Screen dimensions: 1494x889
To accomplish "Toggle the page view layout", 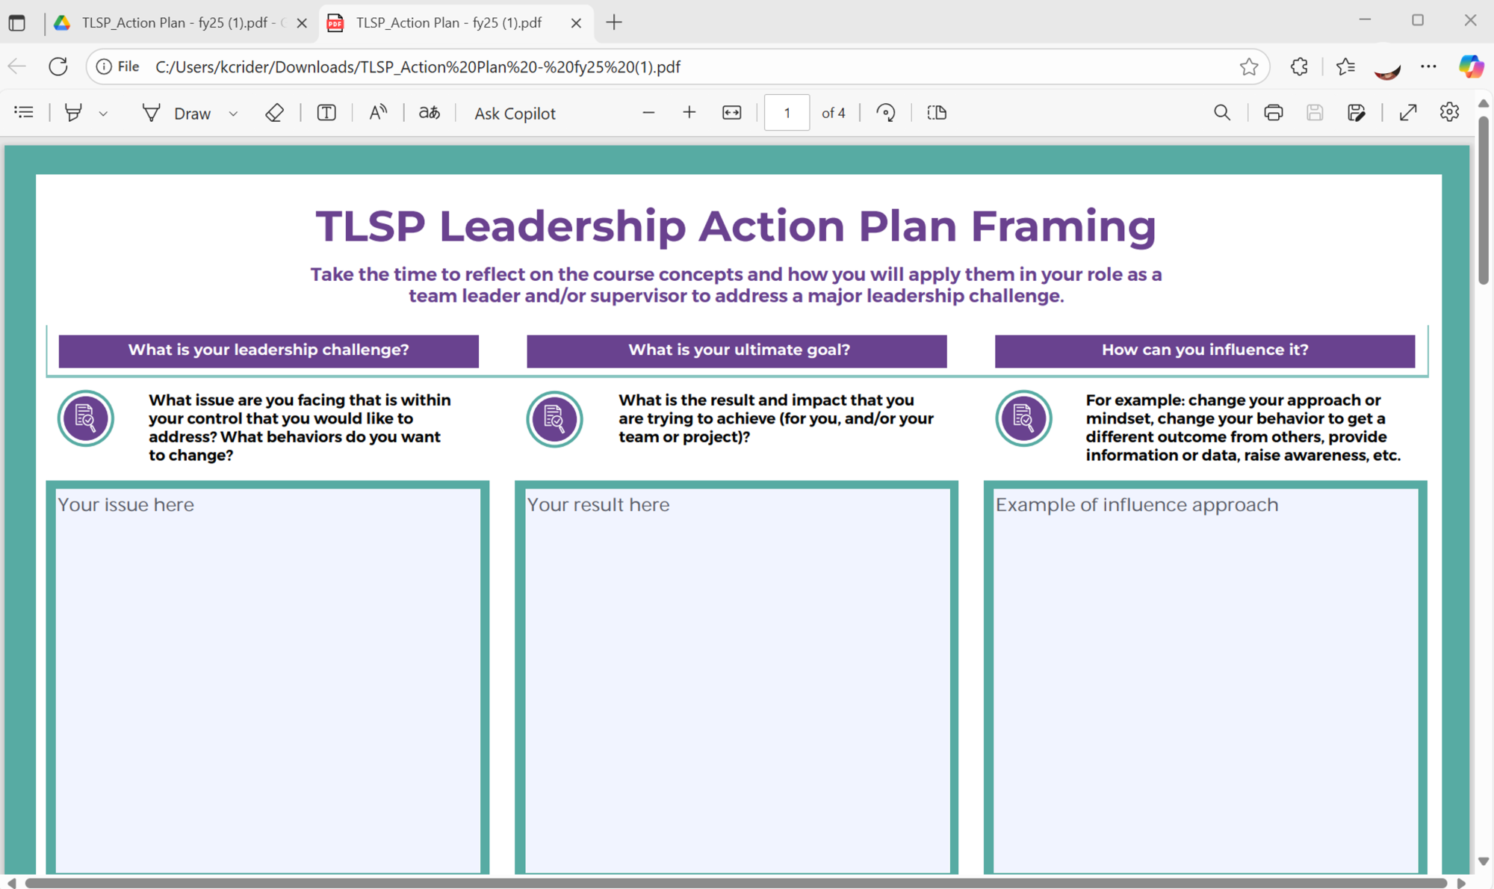I will click(x=937, y=113).
